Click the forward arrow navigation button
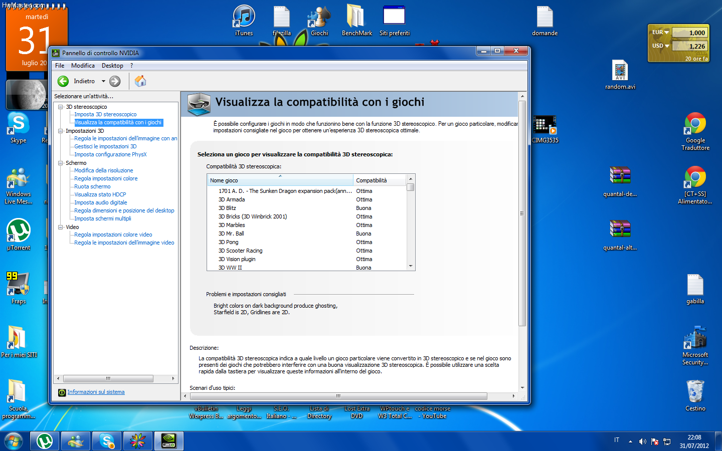 click(115, 81)
